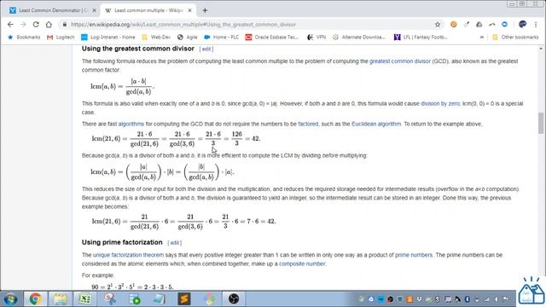Click the scrollbar up arrow
Image resolution: width=546 pixels, height=307 pixels.
541,49
